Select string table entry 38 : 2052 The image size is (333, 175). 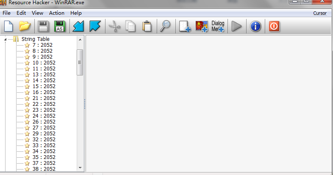point(44,169)
